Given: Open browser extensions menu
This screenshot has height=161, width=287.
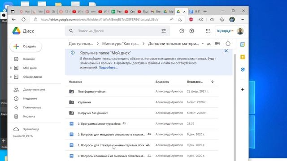Looking at the screenshot, I should 201,19.
